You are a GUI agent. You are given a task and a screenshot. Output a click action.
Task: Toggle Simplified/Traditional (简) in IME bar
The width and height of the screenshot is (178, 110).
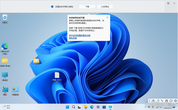166,101
